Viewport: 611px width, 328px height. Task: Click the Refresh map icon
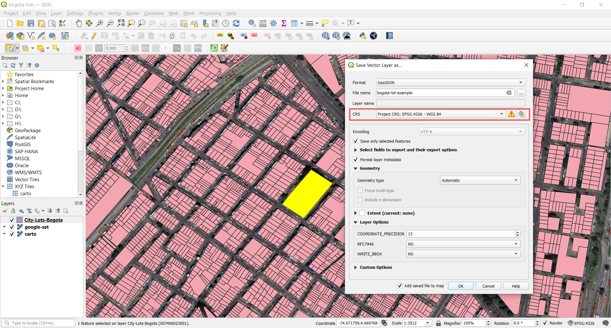tap(236, 23)
